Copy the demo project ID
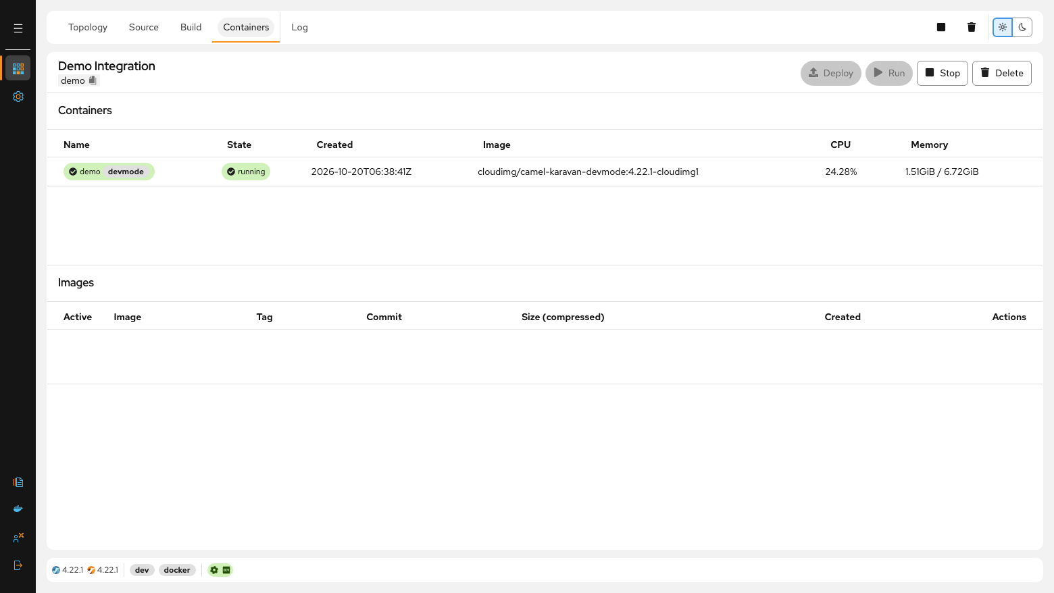The height and width of the screenshot is (593, 1054). click(x=93, y=80)
